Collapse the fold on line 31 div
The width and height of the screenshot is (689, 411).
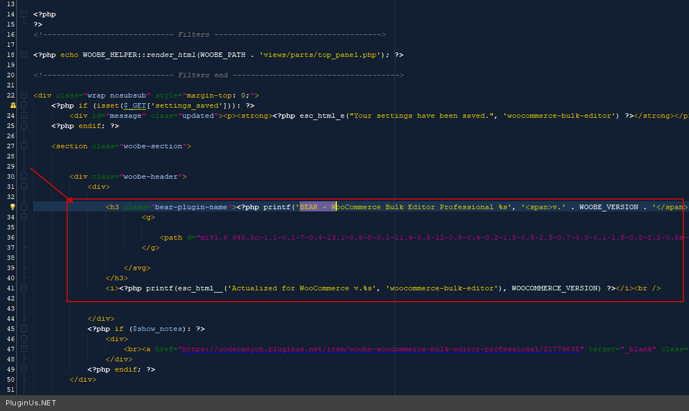(x=24, y=187)
